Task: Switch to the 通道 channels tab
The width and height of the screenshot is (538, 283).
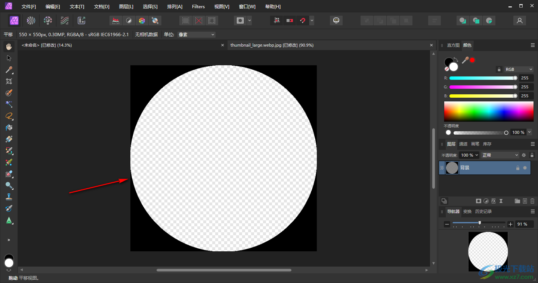Action: tap(463, 144)
